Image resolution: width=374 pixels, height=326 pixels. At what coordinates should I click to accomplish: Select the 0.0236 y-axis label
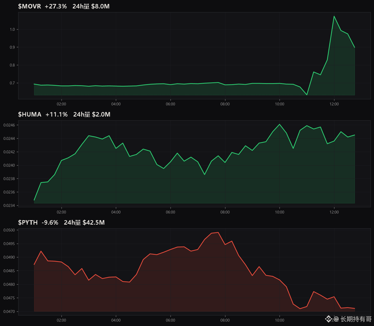click(x=9, y=192)
